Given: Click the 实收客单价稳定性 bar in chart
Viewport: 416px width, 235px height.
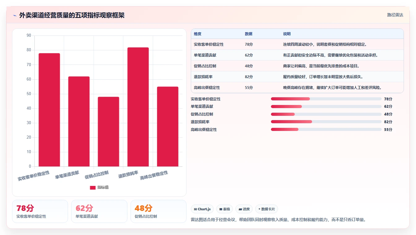Looking at the screenshot, I should [x=49, y=110].
